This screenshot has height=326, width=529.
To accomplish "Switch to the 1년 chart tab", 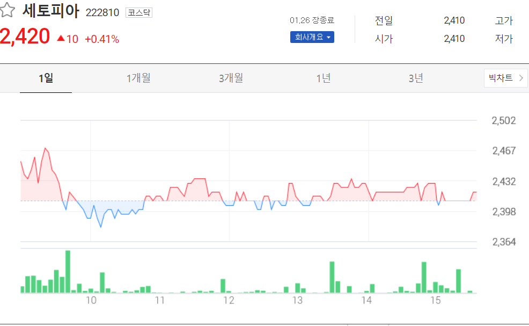I will click(x=323, y=78).
